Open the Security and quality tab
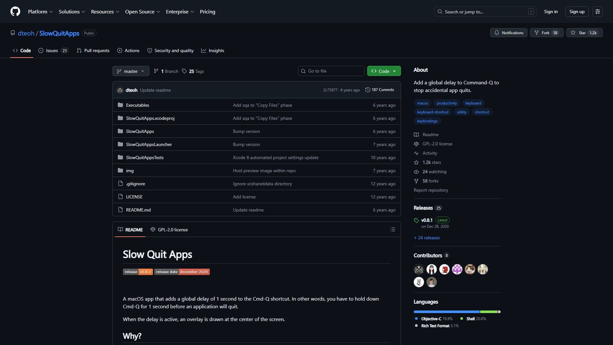613x345 pixels. coord(170,50)
